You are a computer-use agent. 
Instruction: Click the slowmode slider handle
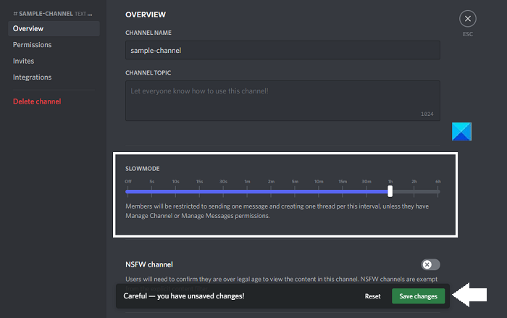(390, 191)
